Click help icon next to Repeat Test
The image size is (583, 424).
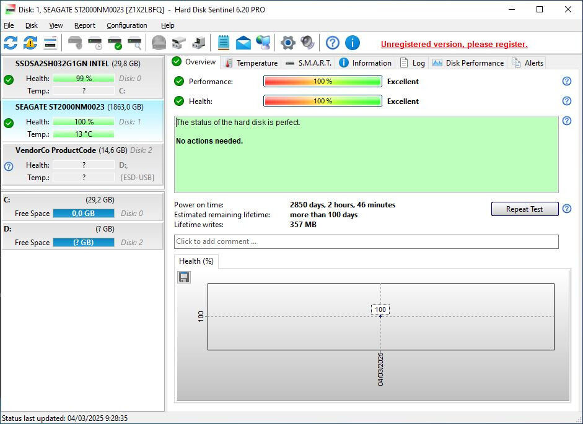[567, 209]
